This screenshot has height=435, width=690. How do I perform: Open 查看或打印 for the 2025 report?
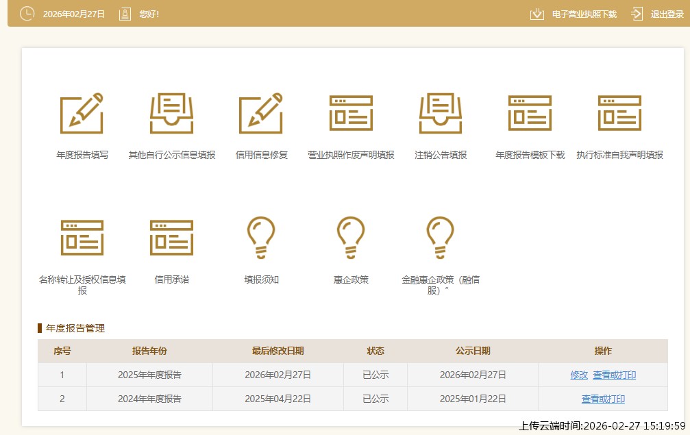[x=614, y=375]
